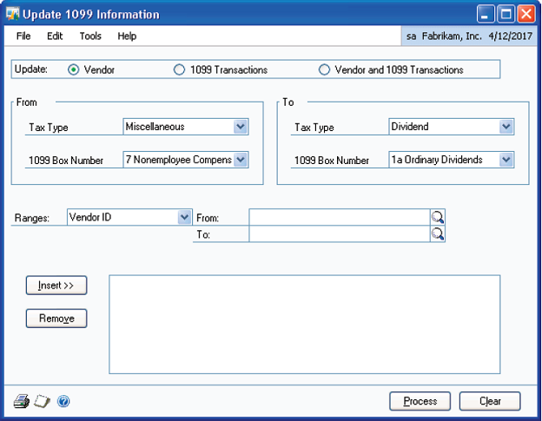Click the Insert >> button
Screen dimensions: 542x421
pos(56,286)
